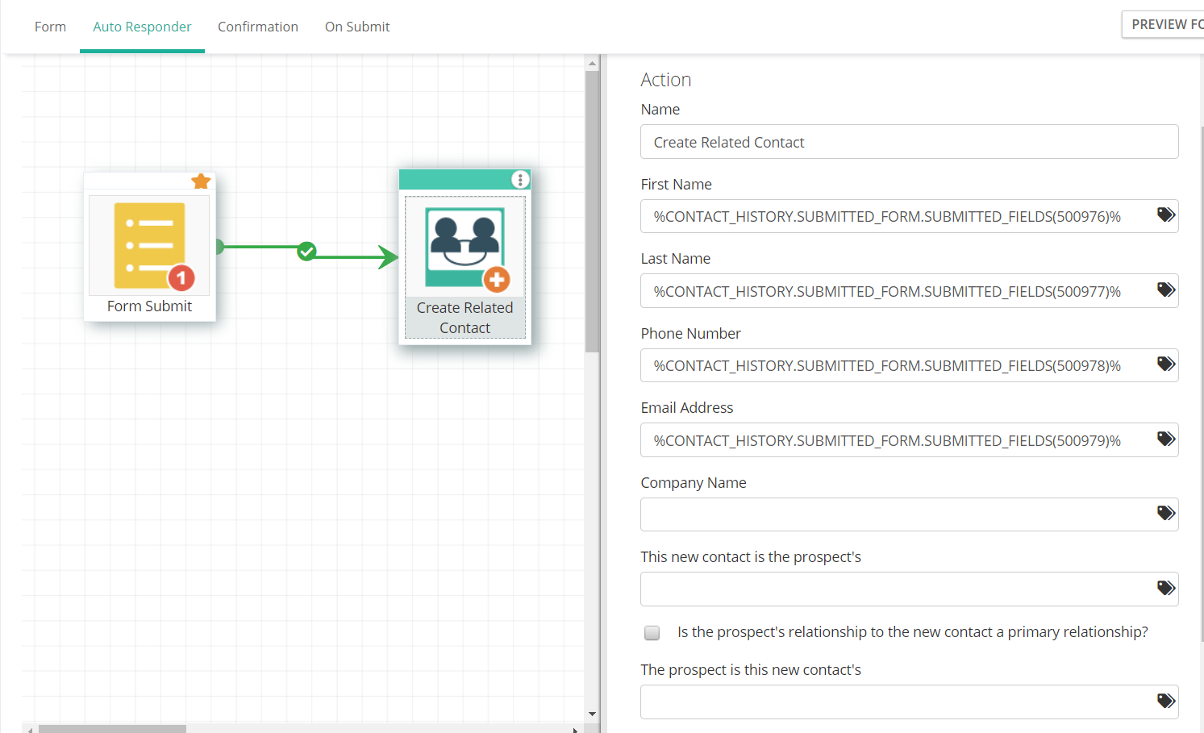Click tag icon in 'The prospect is this new contact's' field

(x=1166, y=701)
